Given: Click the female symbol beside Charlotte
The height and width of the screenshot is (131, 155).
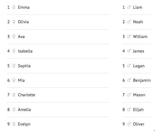Looking at the screenshot, I should point(14,95).
